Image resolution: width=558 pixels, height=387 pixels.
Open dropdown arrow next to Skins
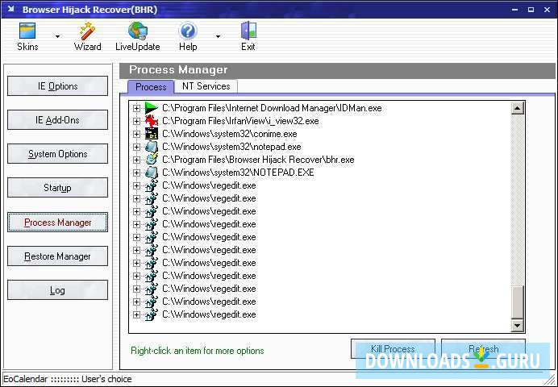57,36
